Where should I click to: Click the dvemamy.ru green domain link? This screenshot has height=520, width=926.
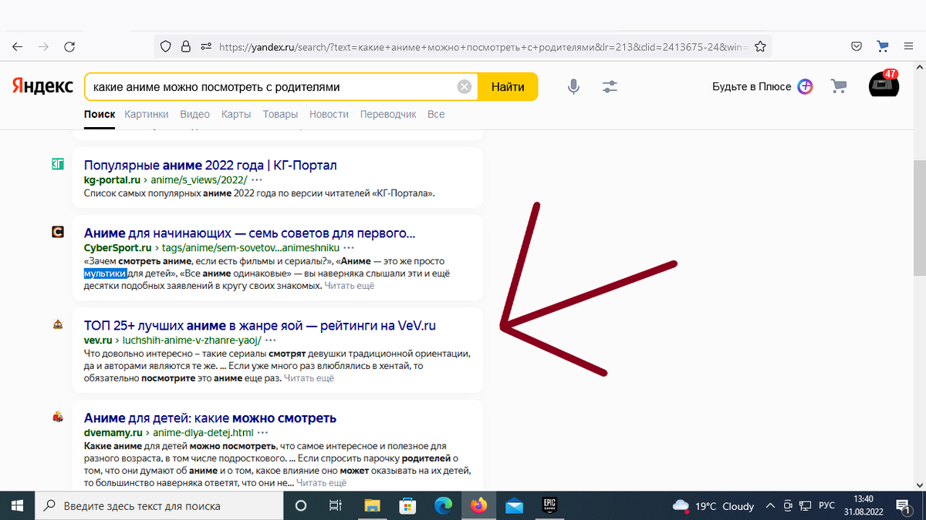coord(113,432)
